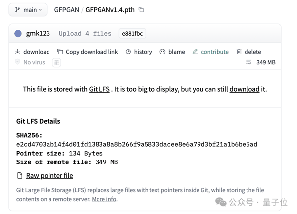297x214 pixels.
Task: Open the gmk123 user avatar
Action: [18, 34]
